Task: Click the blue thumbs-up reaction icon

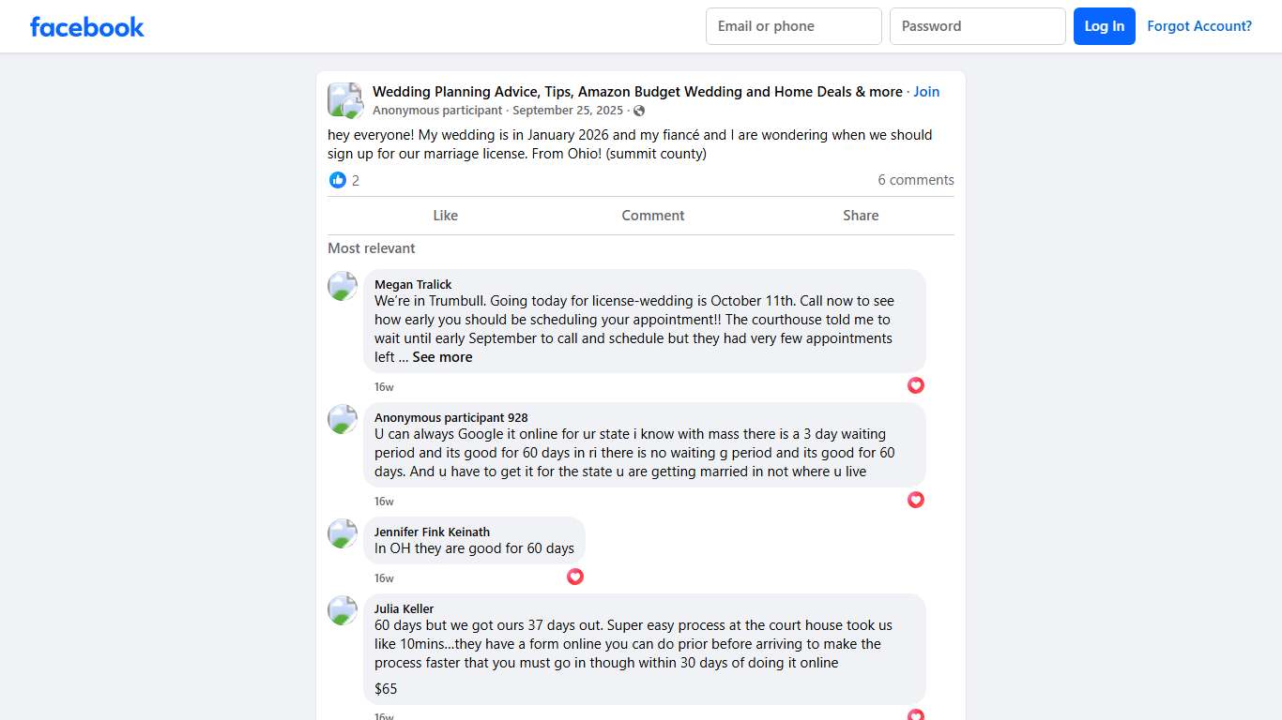Action: (x=338, y=180)
